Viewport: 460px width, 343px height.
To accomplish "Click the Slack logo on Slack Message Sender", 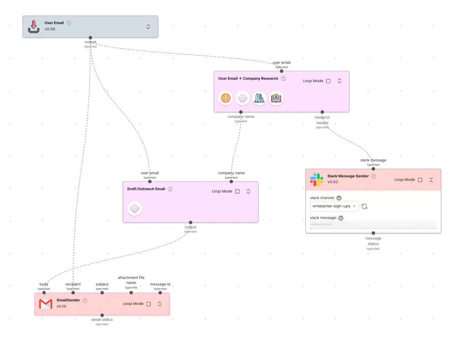I will (x=316, y=179).
